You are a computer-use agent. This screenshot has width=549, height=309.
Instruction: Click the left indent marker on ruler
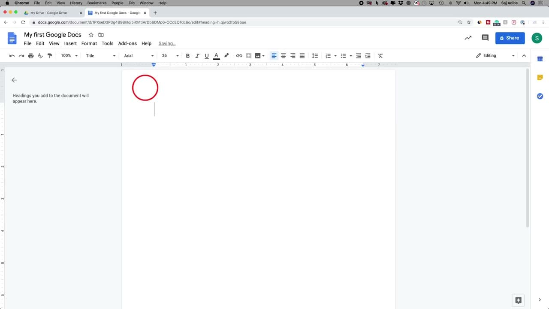(x=154, y=65)
